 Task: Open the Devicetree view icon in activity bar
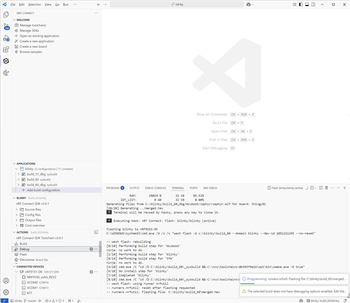[6, 73]
